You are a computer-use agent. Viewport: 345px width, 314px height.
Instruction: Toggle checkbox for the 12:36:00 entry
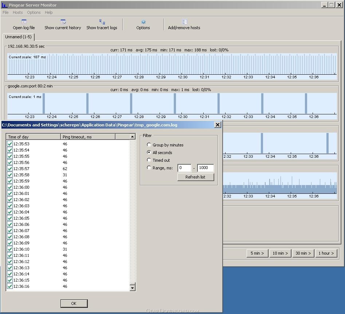(x=10, y=187)
